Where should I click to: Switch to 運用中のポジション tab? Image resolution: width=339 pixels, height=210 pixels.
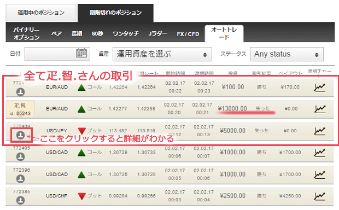pyautogui.click(x=41, y=13)
